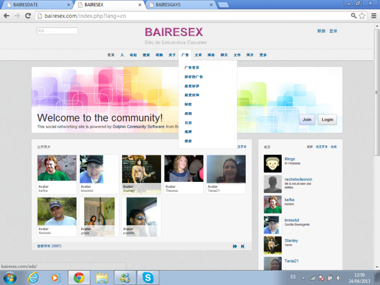Open the 查看所有 (3007) link

pos(49,246)
